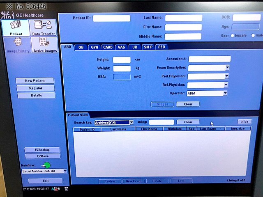Expand the Exam Description dropdown

(227, 68)
